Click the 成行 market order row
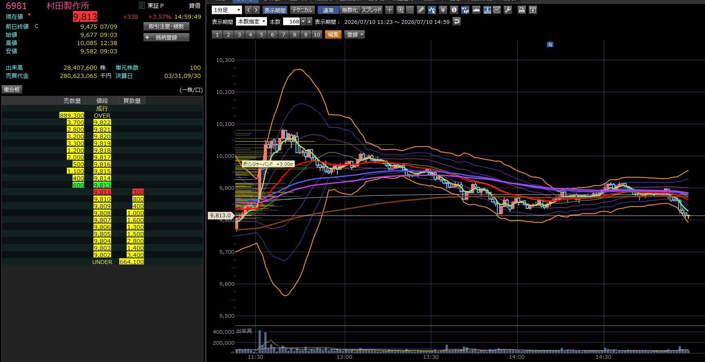The image size is (705, 362). coord(102,108)
